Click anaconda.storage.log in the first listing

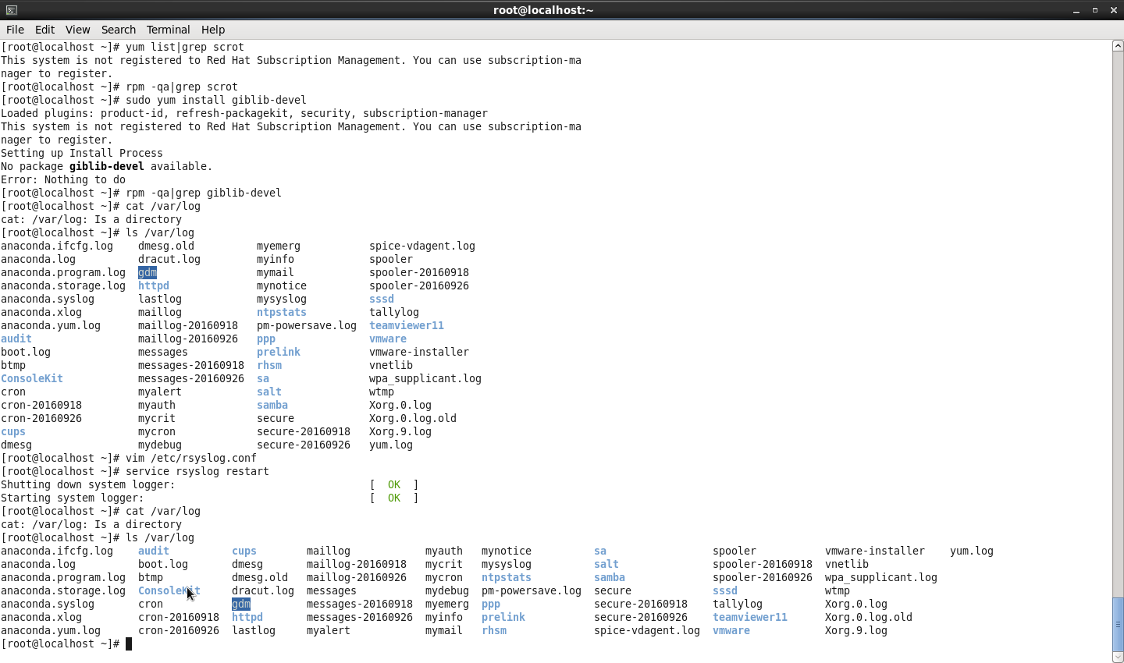point(63,285)
